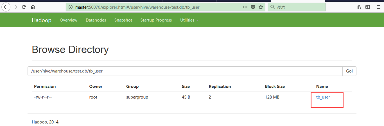Reload the page with the refresh icon
This screenshot has height=126, width=384.
click(24, 7)
